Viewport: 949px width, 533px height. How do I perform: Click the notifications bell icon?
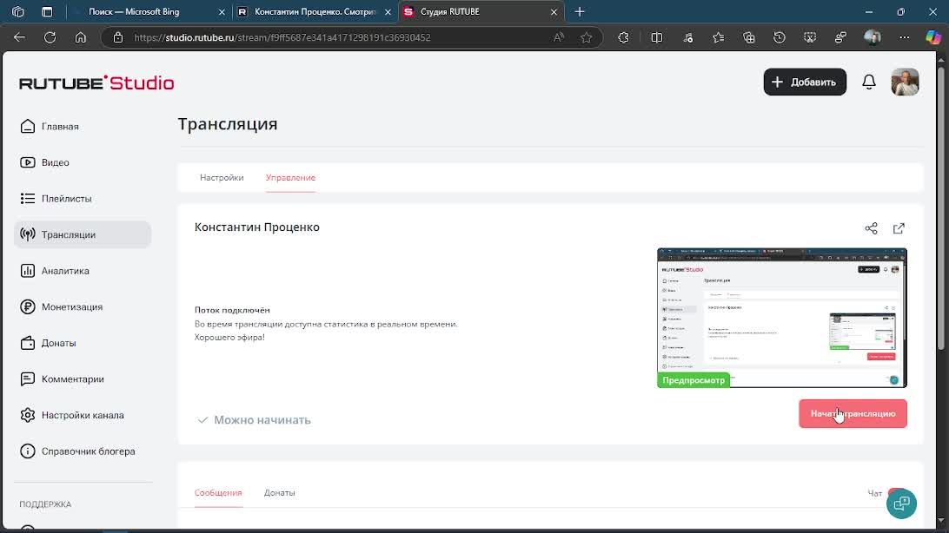[868, 82]
